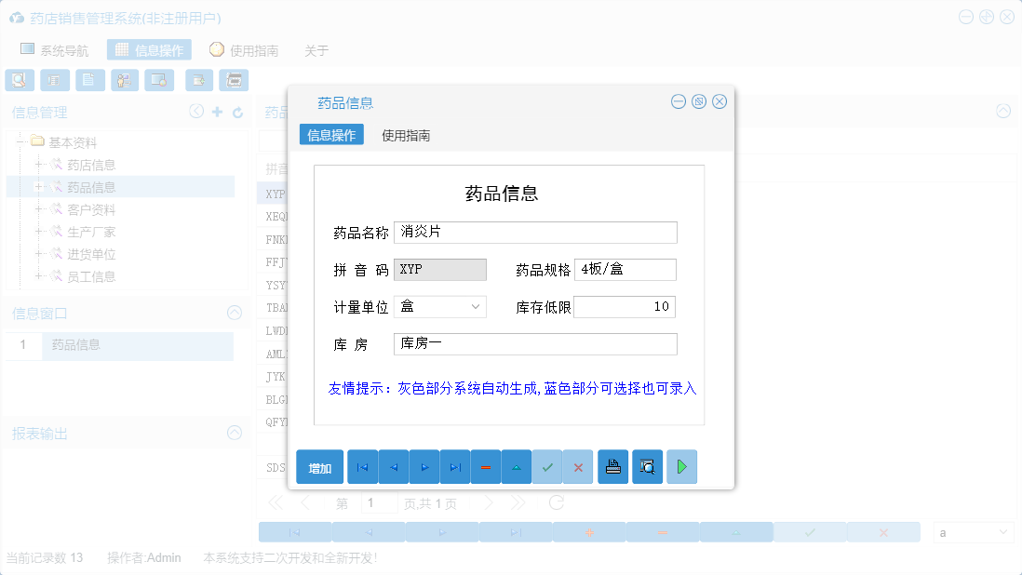This screenshot has width=1022, height=575.
Task: Click the new document icon on the toolbar
Action: click(89, 80)
